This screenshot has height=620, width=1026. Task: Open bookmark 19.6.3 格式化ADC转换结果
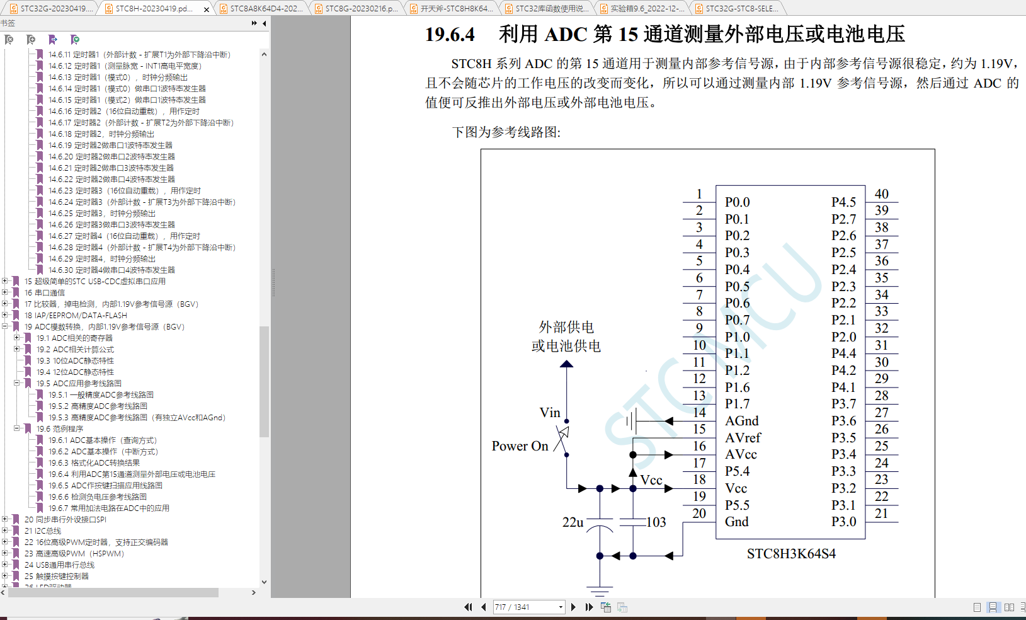click(x=94, y=463)
